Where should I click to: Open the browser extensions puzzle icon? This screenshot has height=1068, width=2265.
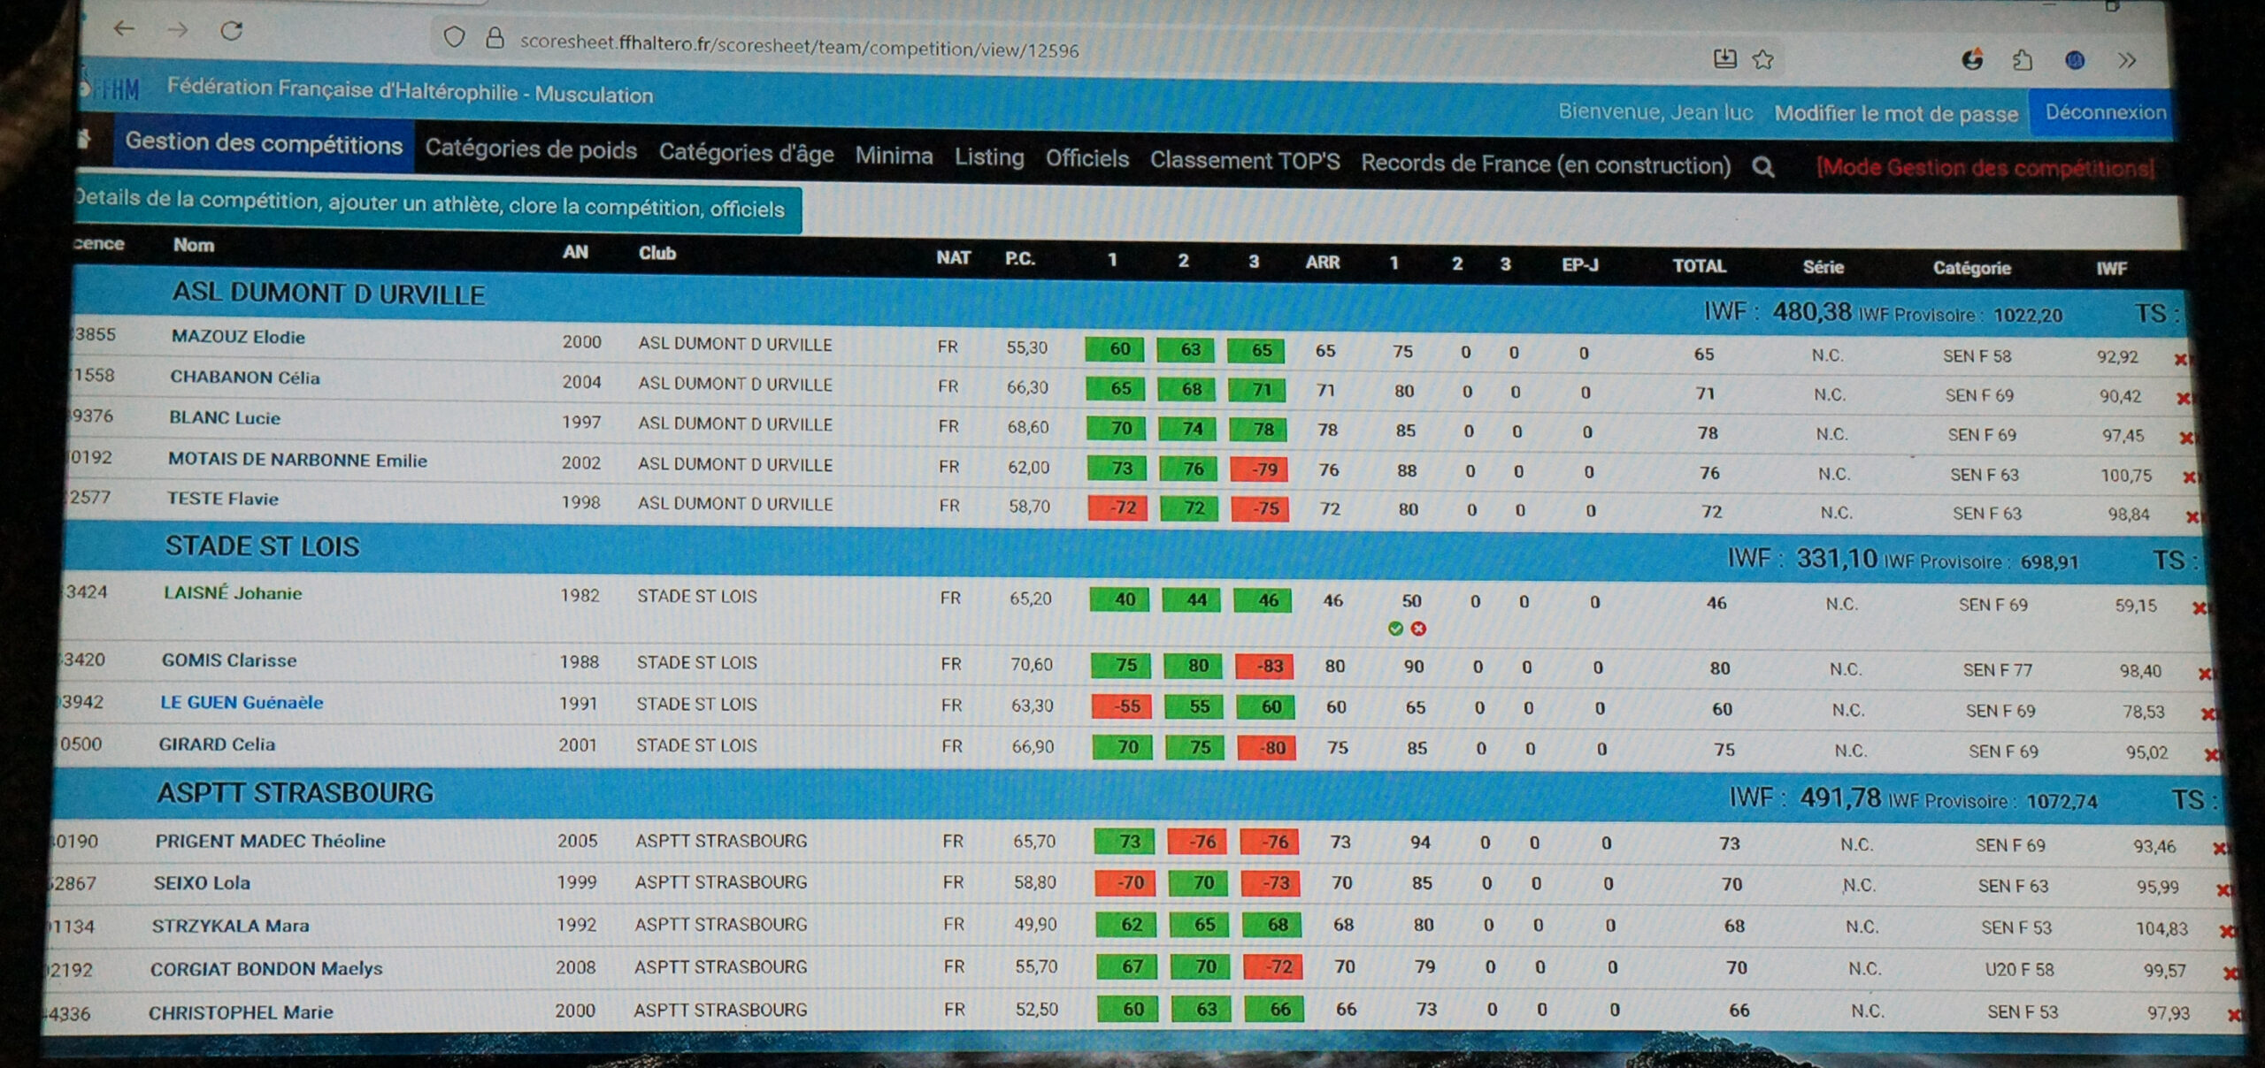2023,60
